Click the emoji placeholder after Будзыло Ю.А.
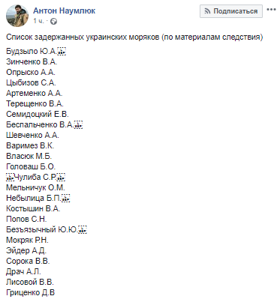The height and width of the screenshot is (299, 277). click(x=62, y=52)
